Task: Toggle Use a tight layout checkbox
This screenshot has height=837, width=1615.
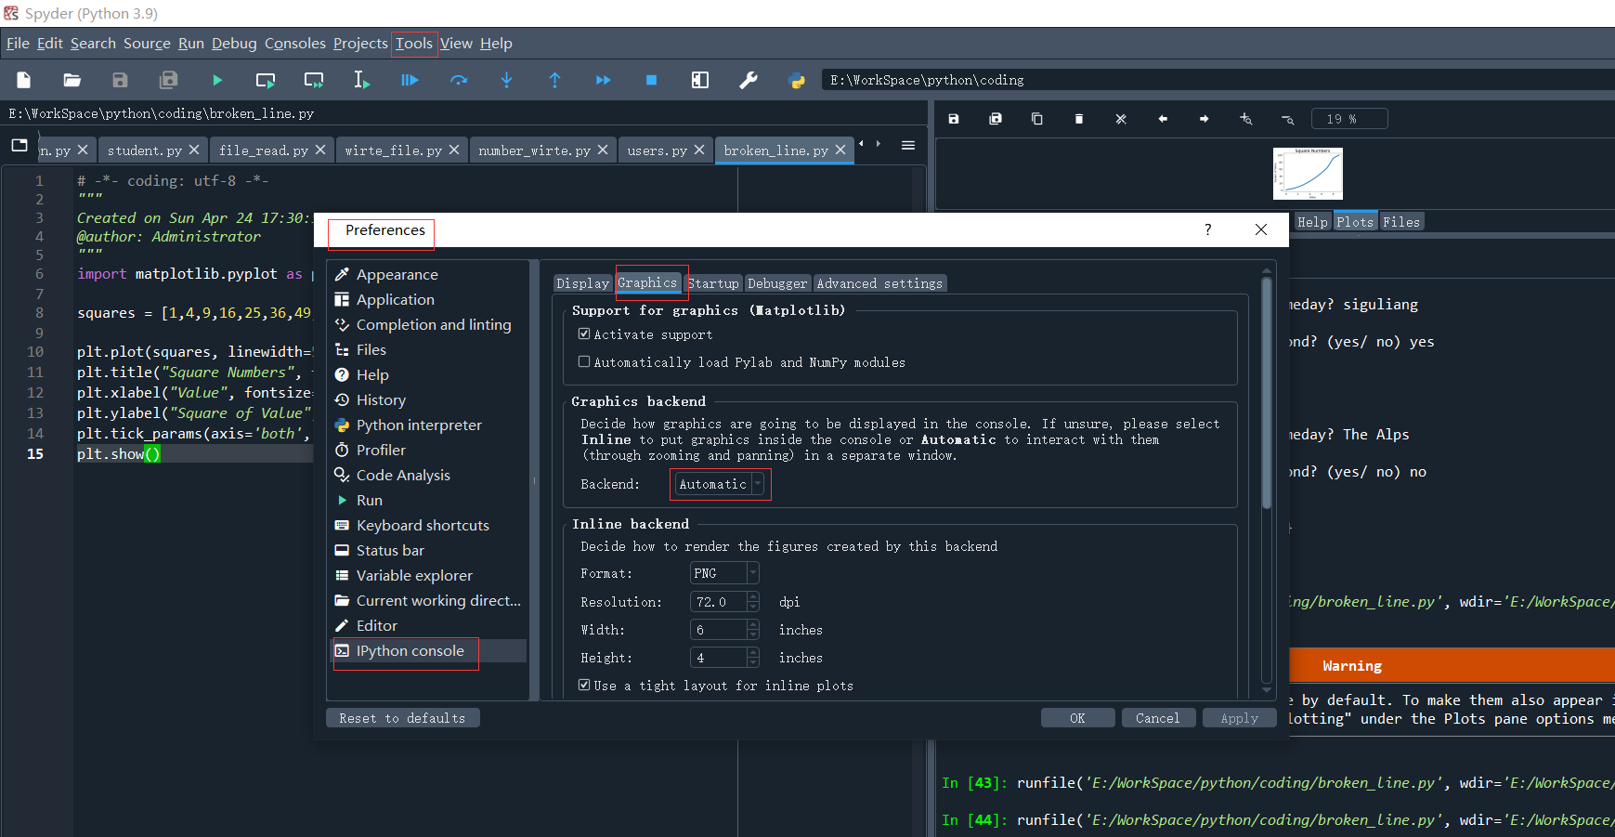Action: [584, 686]
